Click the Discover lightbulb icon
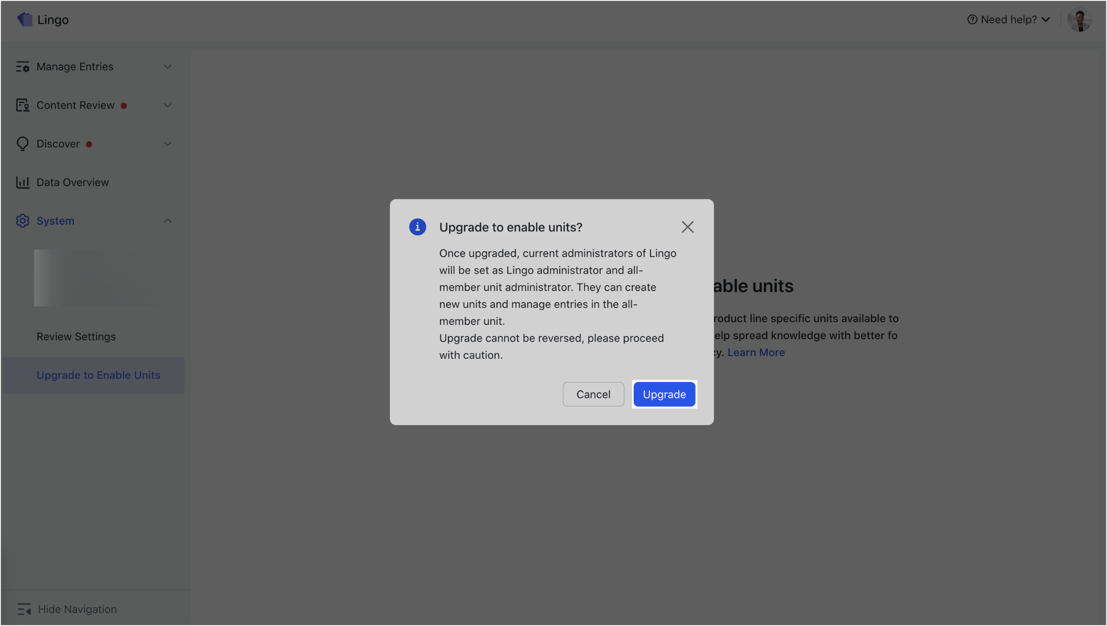This screenshot has height=626, width=1107. point(22,144)
